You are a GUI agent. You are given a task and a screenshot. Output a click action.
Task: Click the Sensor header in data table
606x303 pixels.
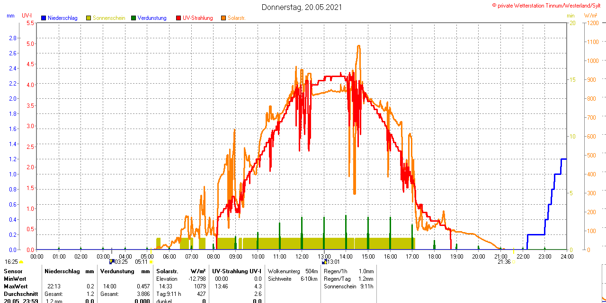13,271
